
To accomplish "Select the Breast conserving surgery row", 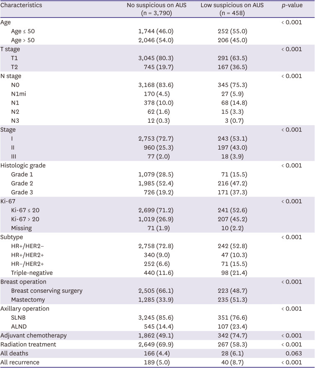I will tap(47, 290).
